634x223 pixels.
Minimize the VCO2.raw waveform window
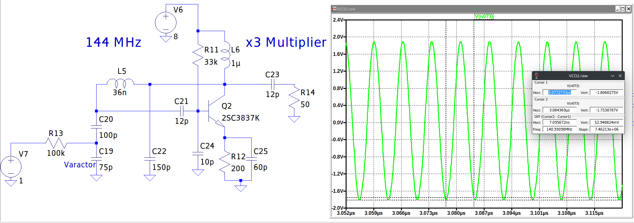coord(617,9)
